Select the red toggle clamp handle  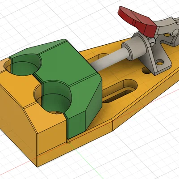click(137, 21)
